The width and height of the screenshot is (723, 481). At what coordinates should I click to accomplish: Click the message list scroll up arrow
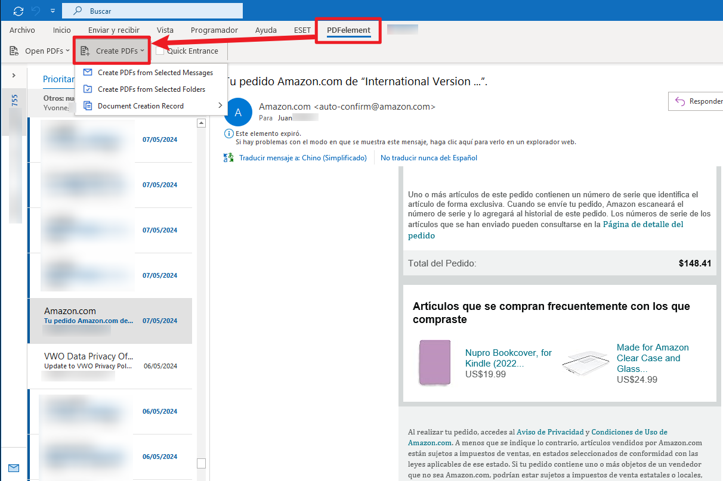[x=201, y=123]
